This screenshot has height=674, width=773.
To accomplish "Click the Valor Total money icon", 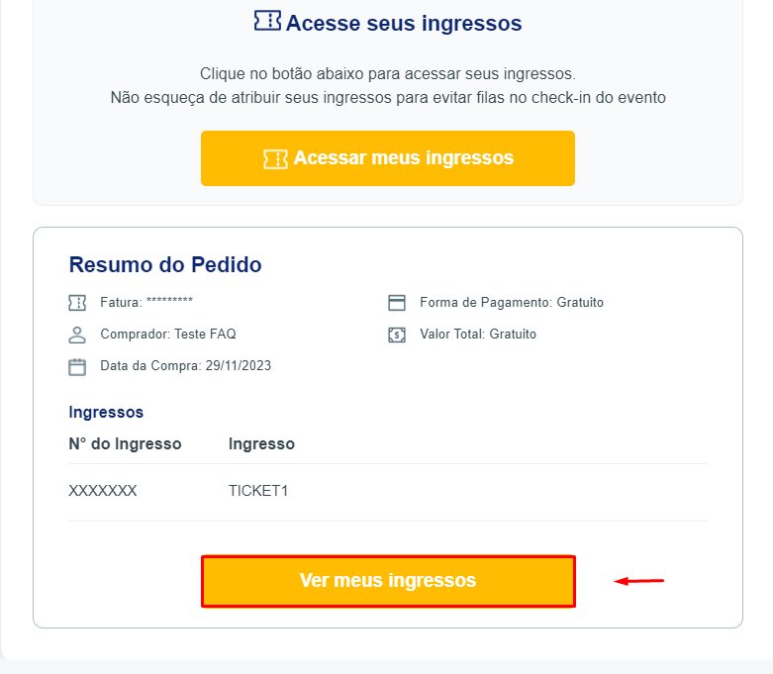I will (397, 335).
